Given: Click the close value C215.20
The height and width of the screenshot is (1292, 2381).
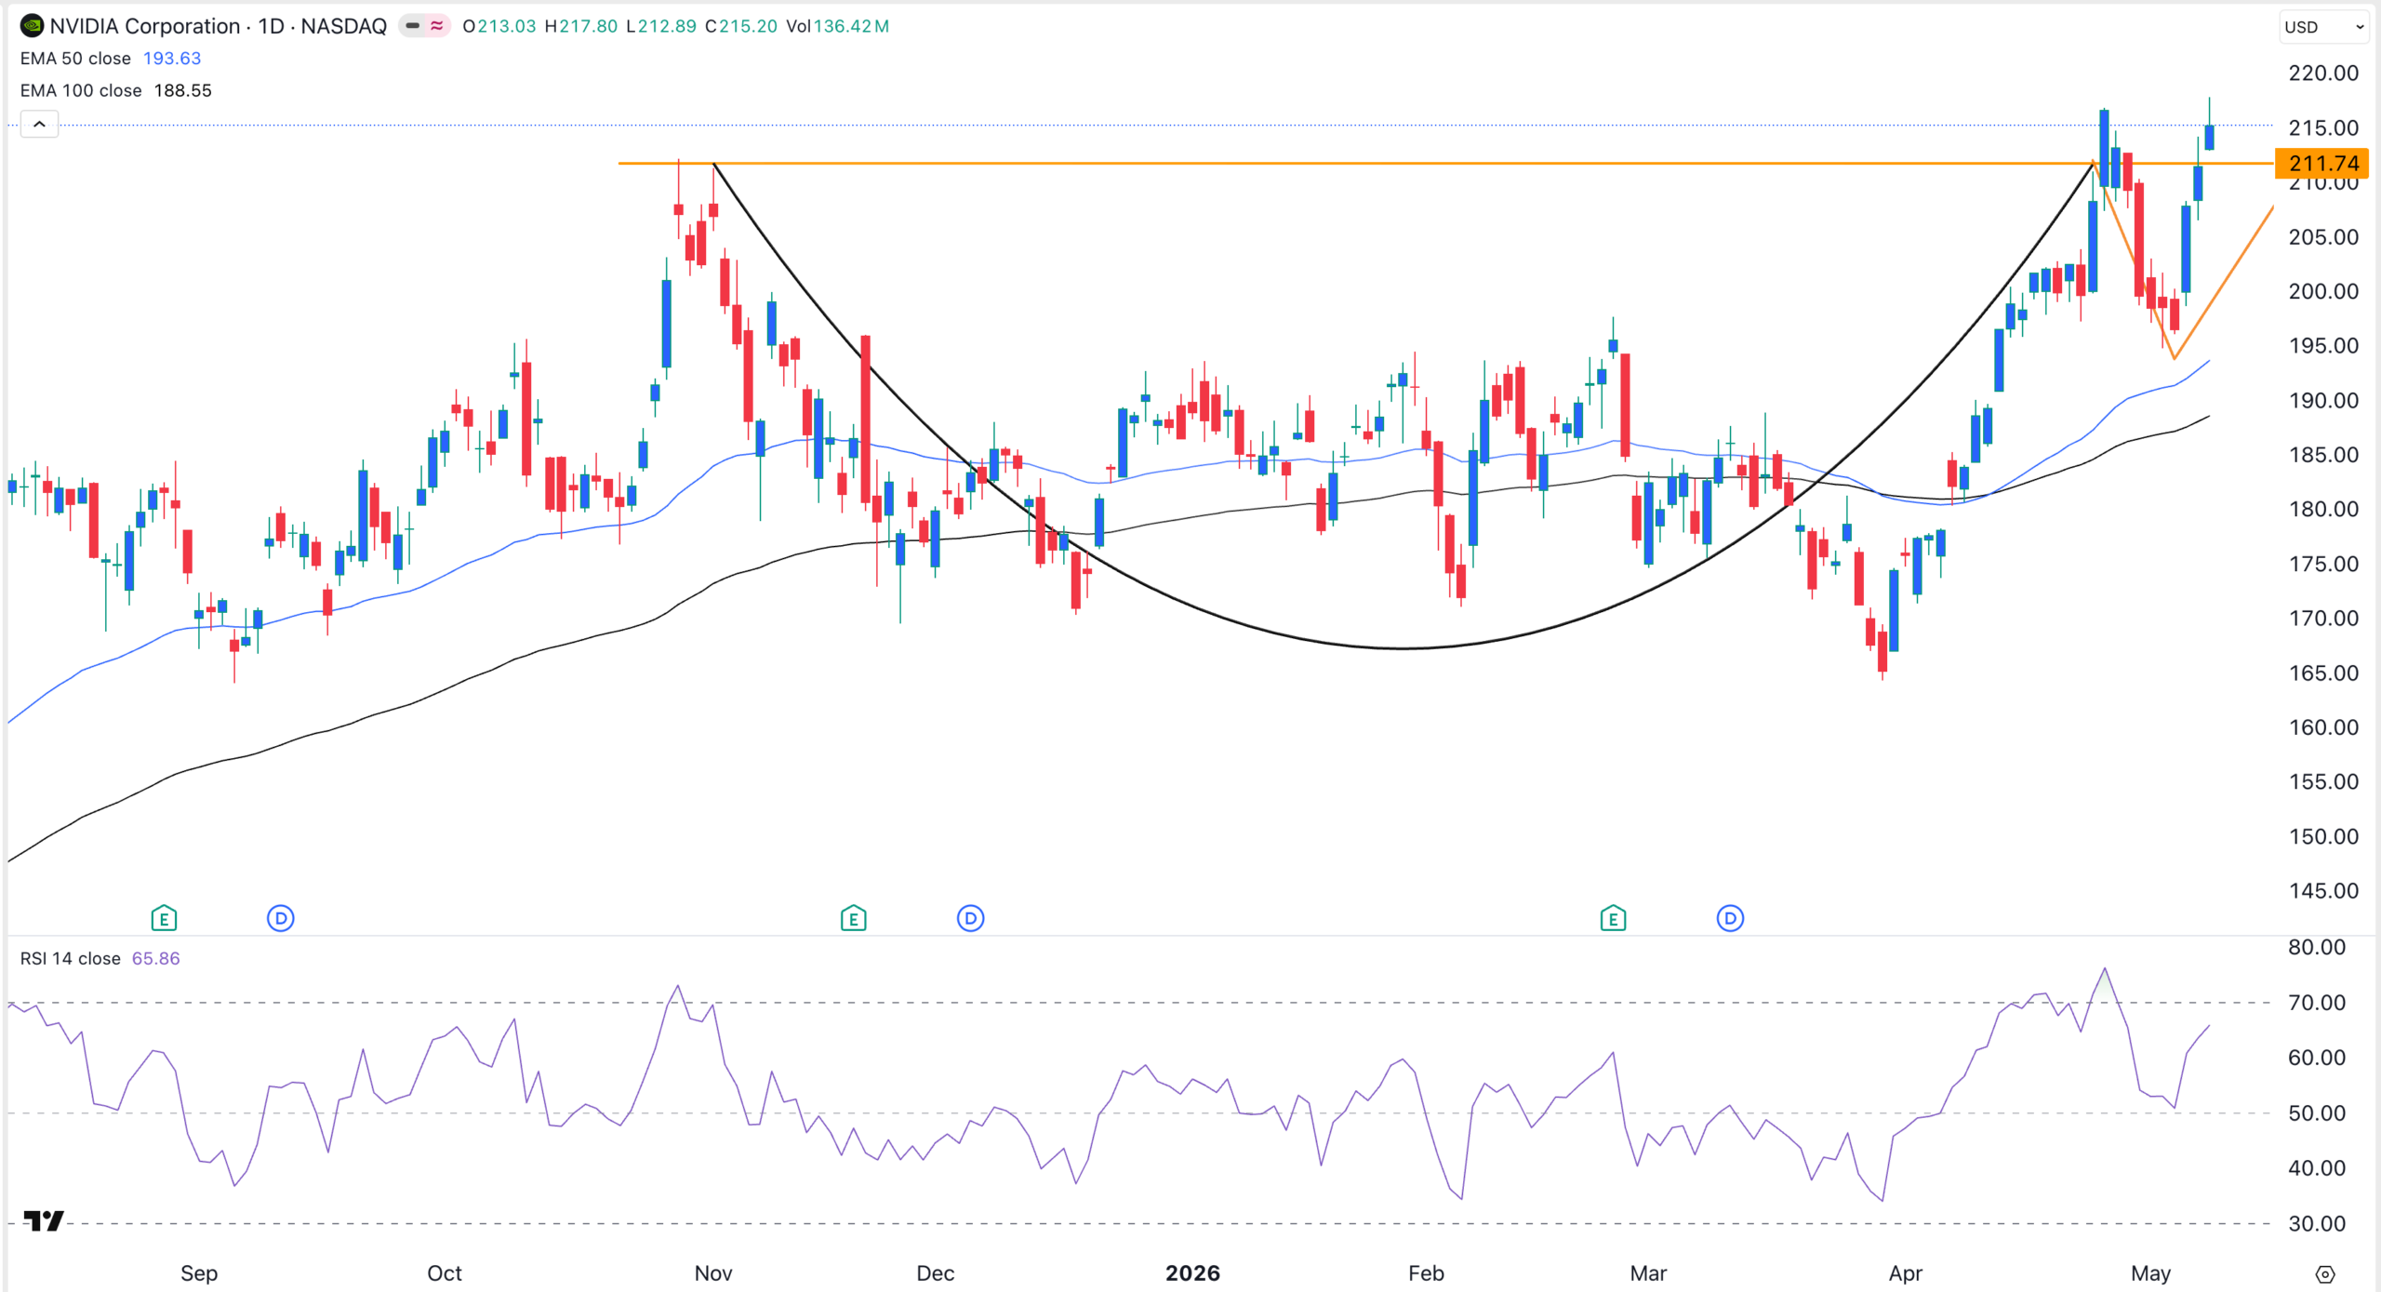Looking at the screenshot, I should (x=741, y=26).
